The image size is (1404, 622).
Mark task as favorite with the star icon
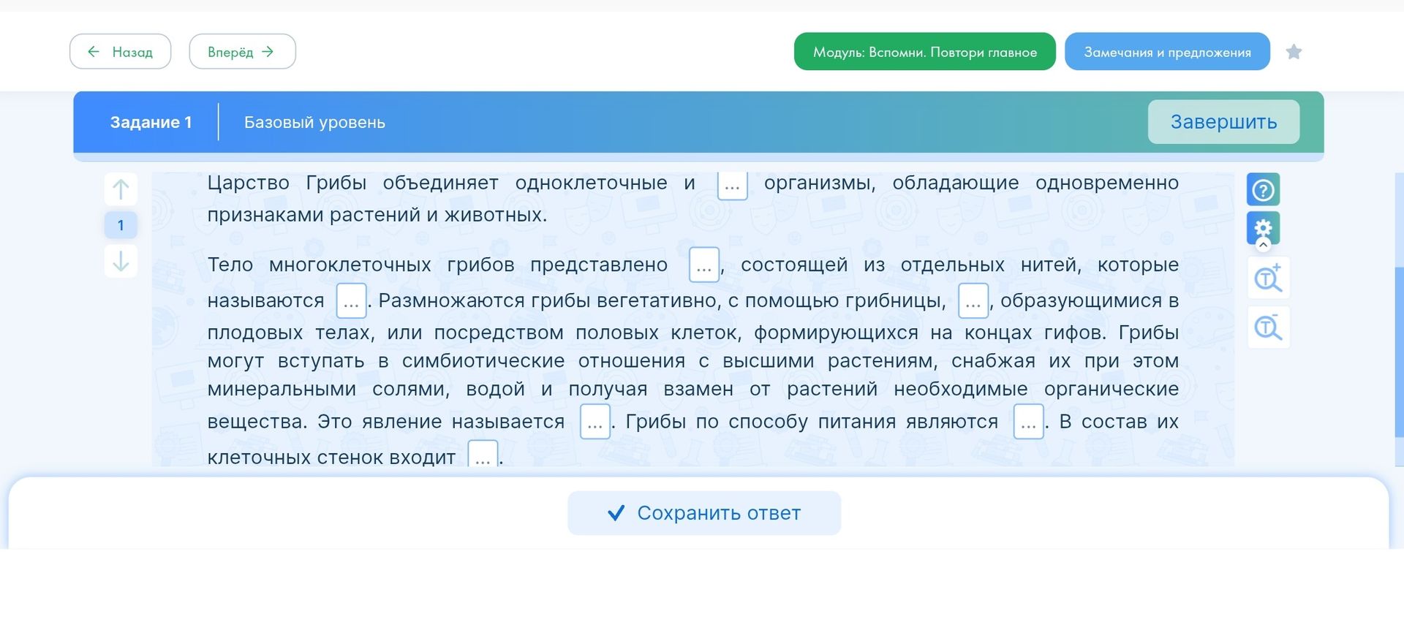(1294, 52)
